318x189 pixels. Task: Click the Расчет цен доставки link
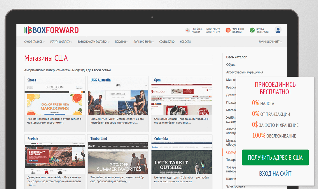pos(237,30)
